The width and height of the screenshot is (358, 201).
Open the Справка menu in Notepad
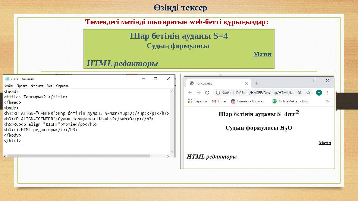tap(62, 86)
